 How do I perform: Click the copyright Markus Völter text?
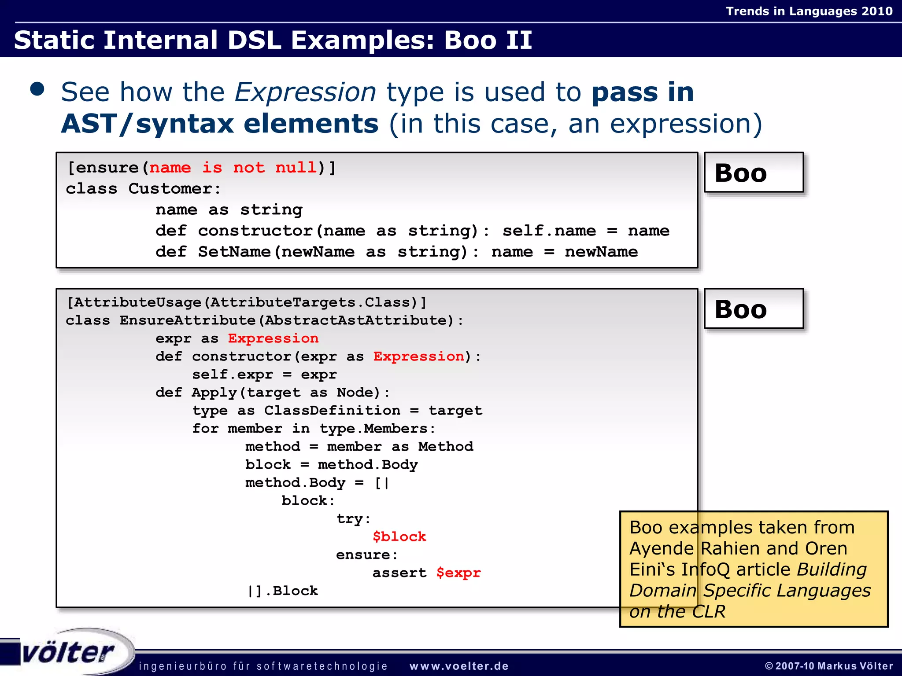(829, 666)
